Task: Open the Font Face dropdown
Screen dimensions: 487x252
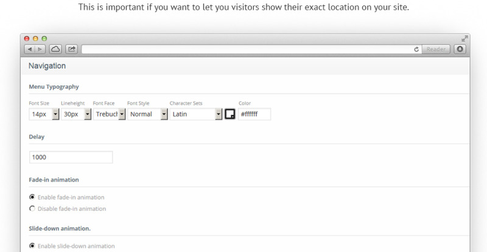Action: (122, 114)
